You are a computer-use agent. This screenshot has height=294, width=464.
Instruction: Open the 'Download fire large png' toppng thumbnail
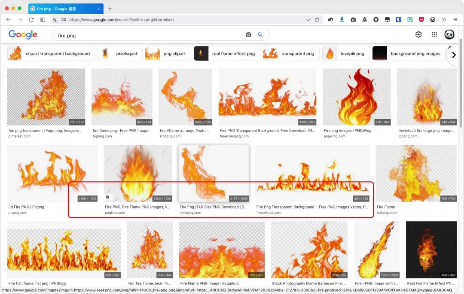(x=427, y=97)
